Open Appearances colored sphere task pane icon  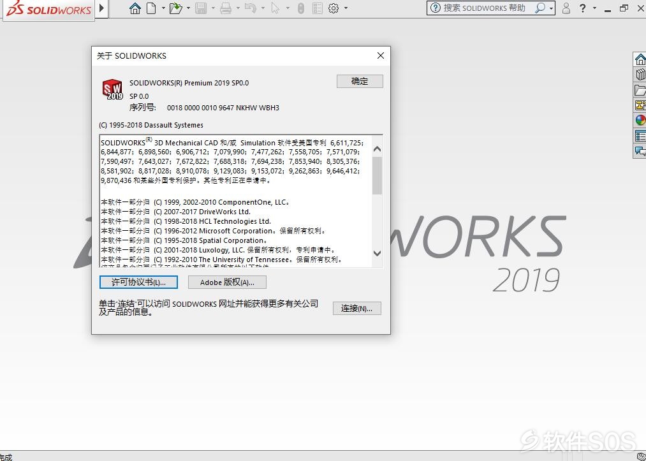[x=640, y=121]
